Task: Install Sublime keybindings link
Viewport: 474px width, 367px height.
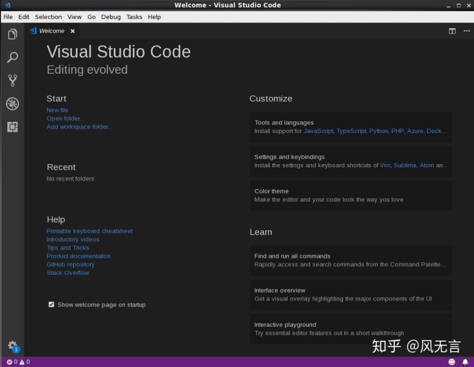Action: pyautogui.click(x=405, y=165)
